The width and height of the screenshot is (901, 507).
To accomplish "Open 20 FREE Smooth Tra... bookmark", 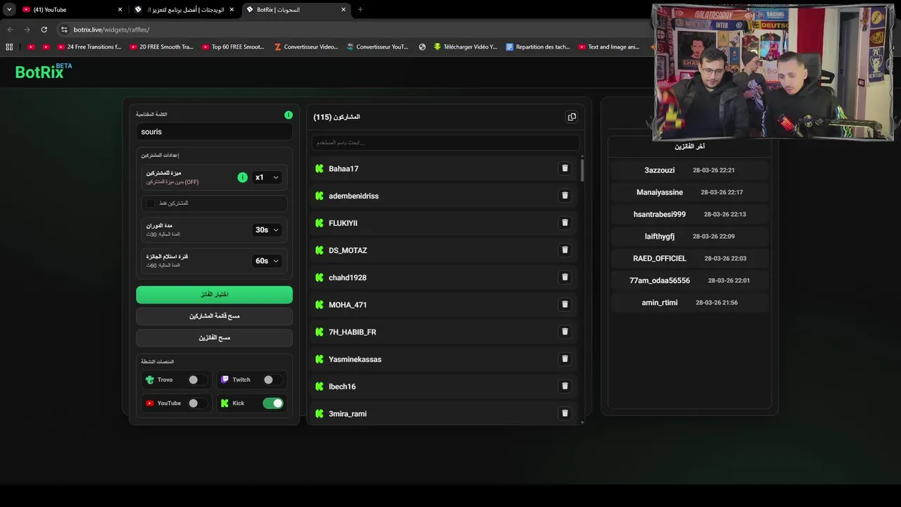I will 161,47.
